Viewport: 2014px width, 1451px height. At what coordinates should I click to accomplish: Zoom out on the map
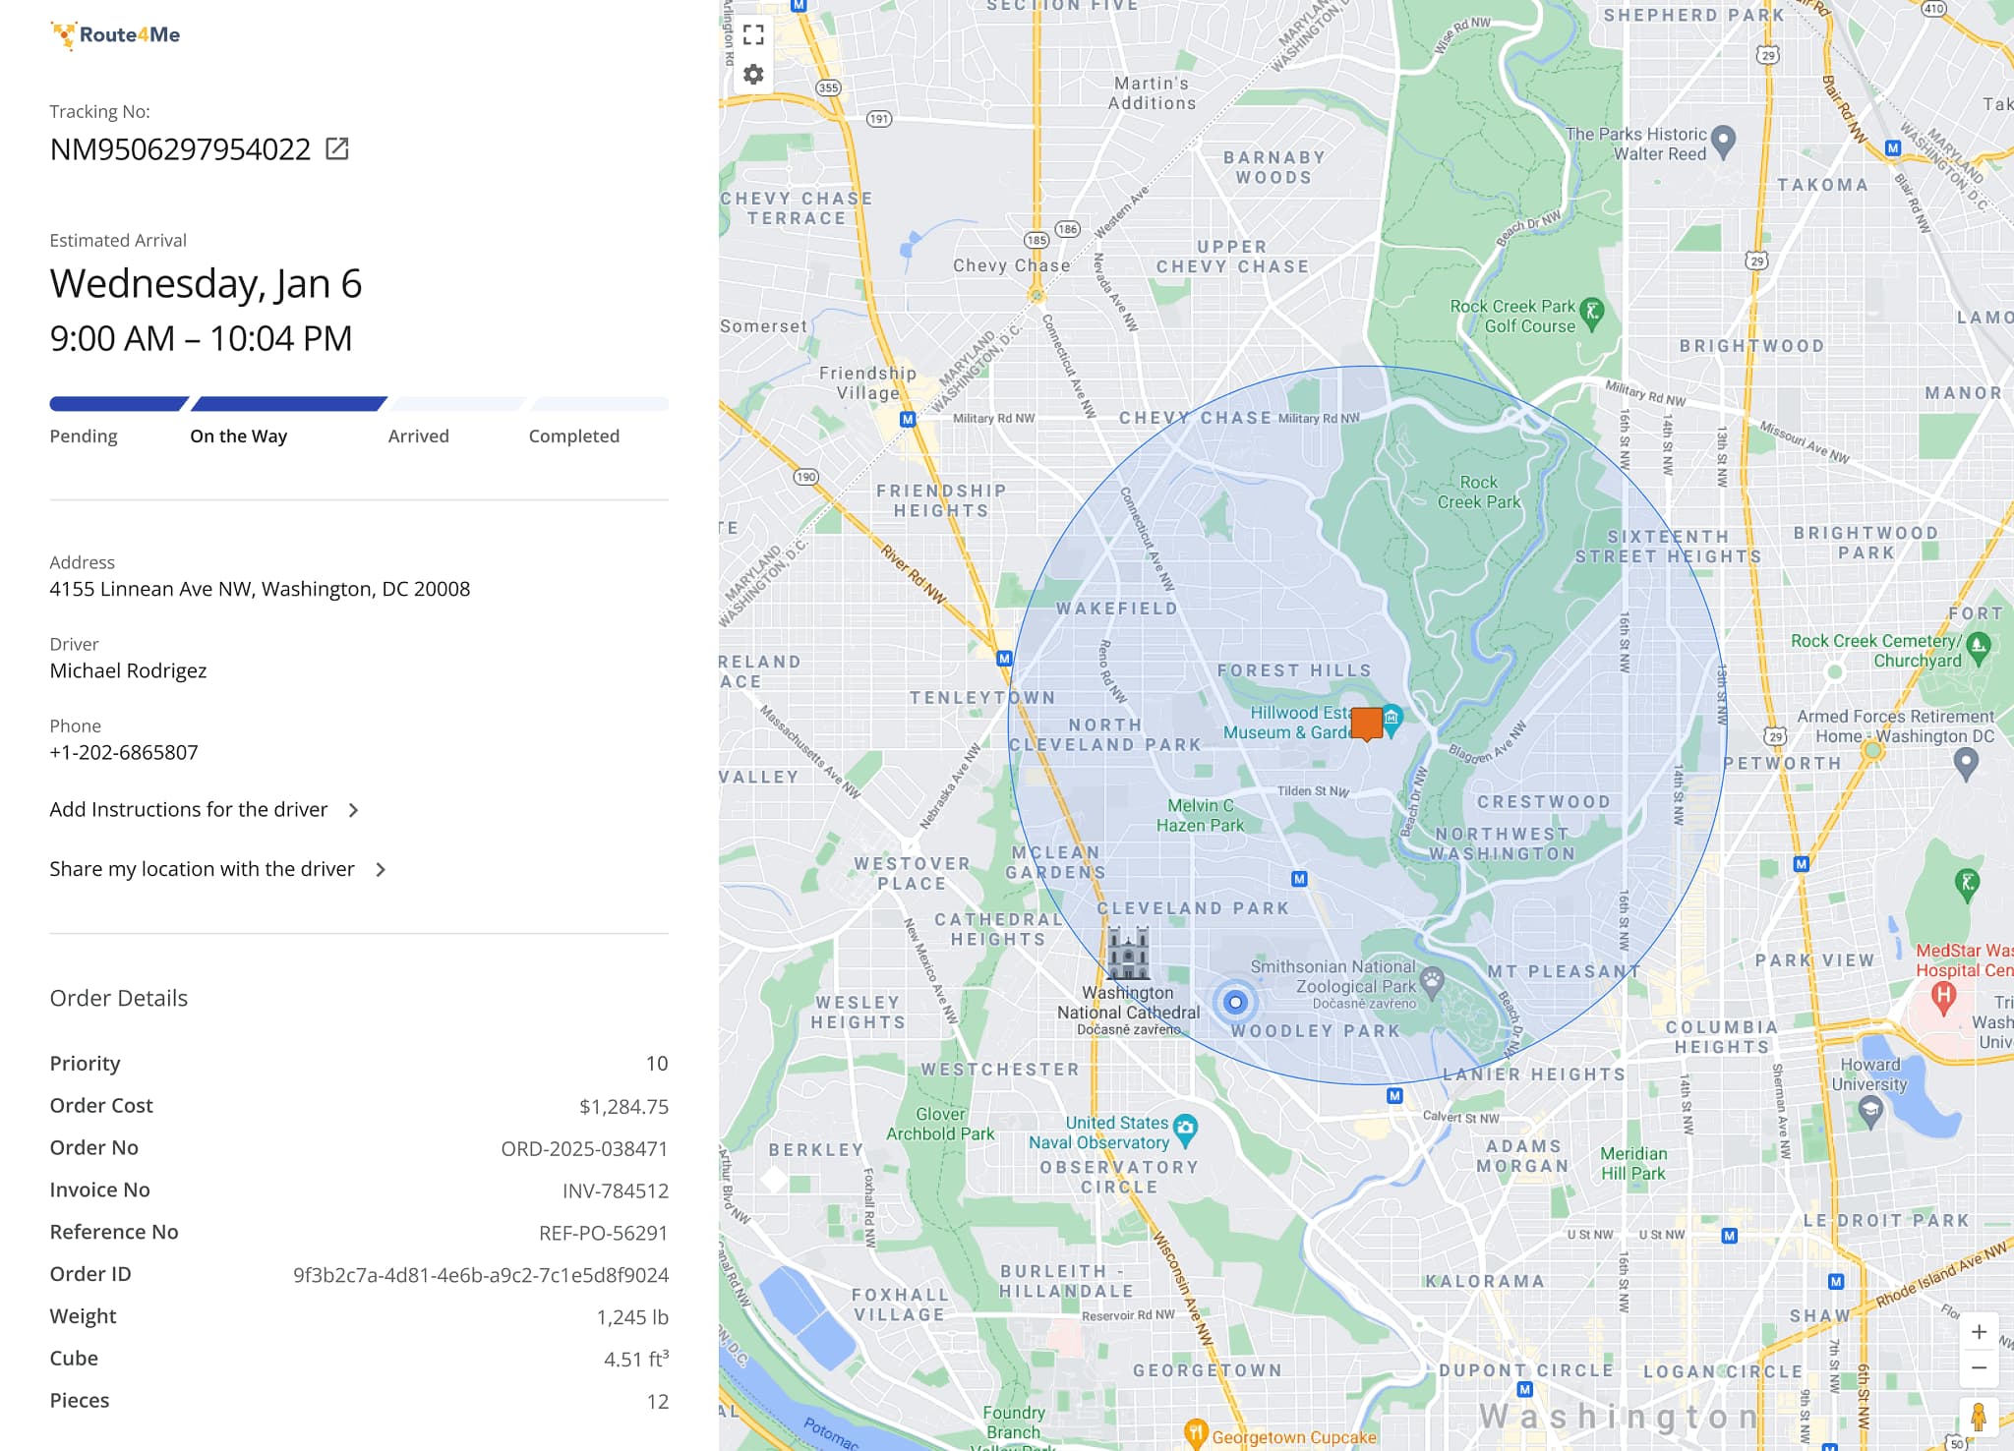pyautogui.click(x=1979, y=1368)
